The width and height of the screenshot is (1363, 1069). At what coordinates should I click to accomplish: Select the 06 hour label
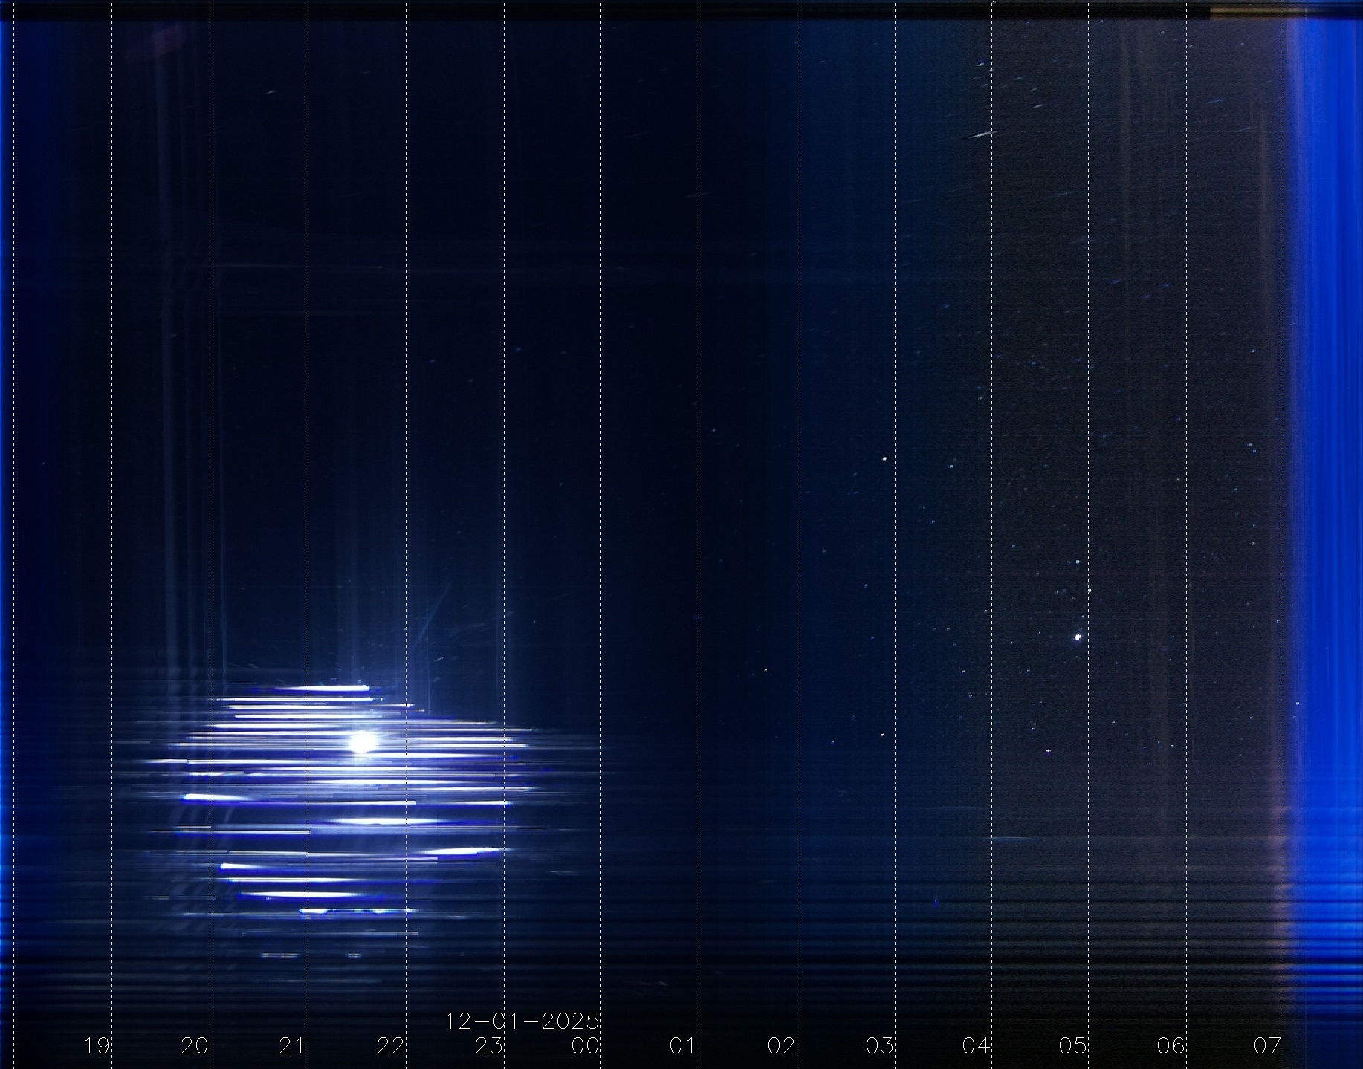click(x=1171, y=1046)
